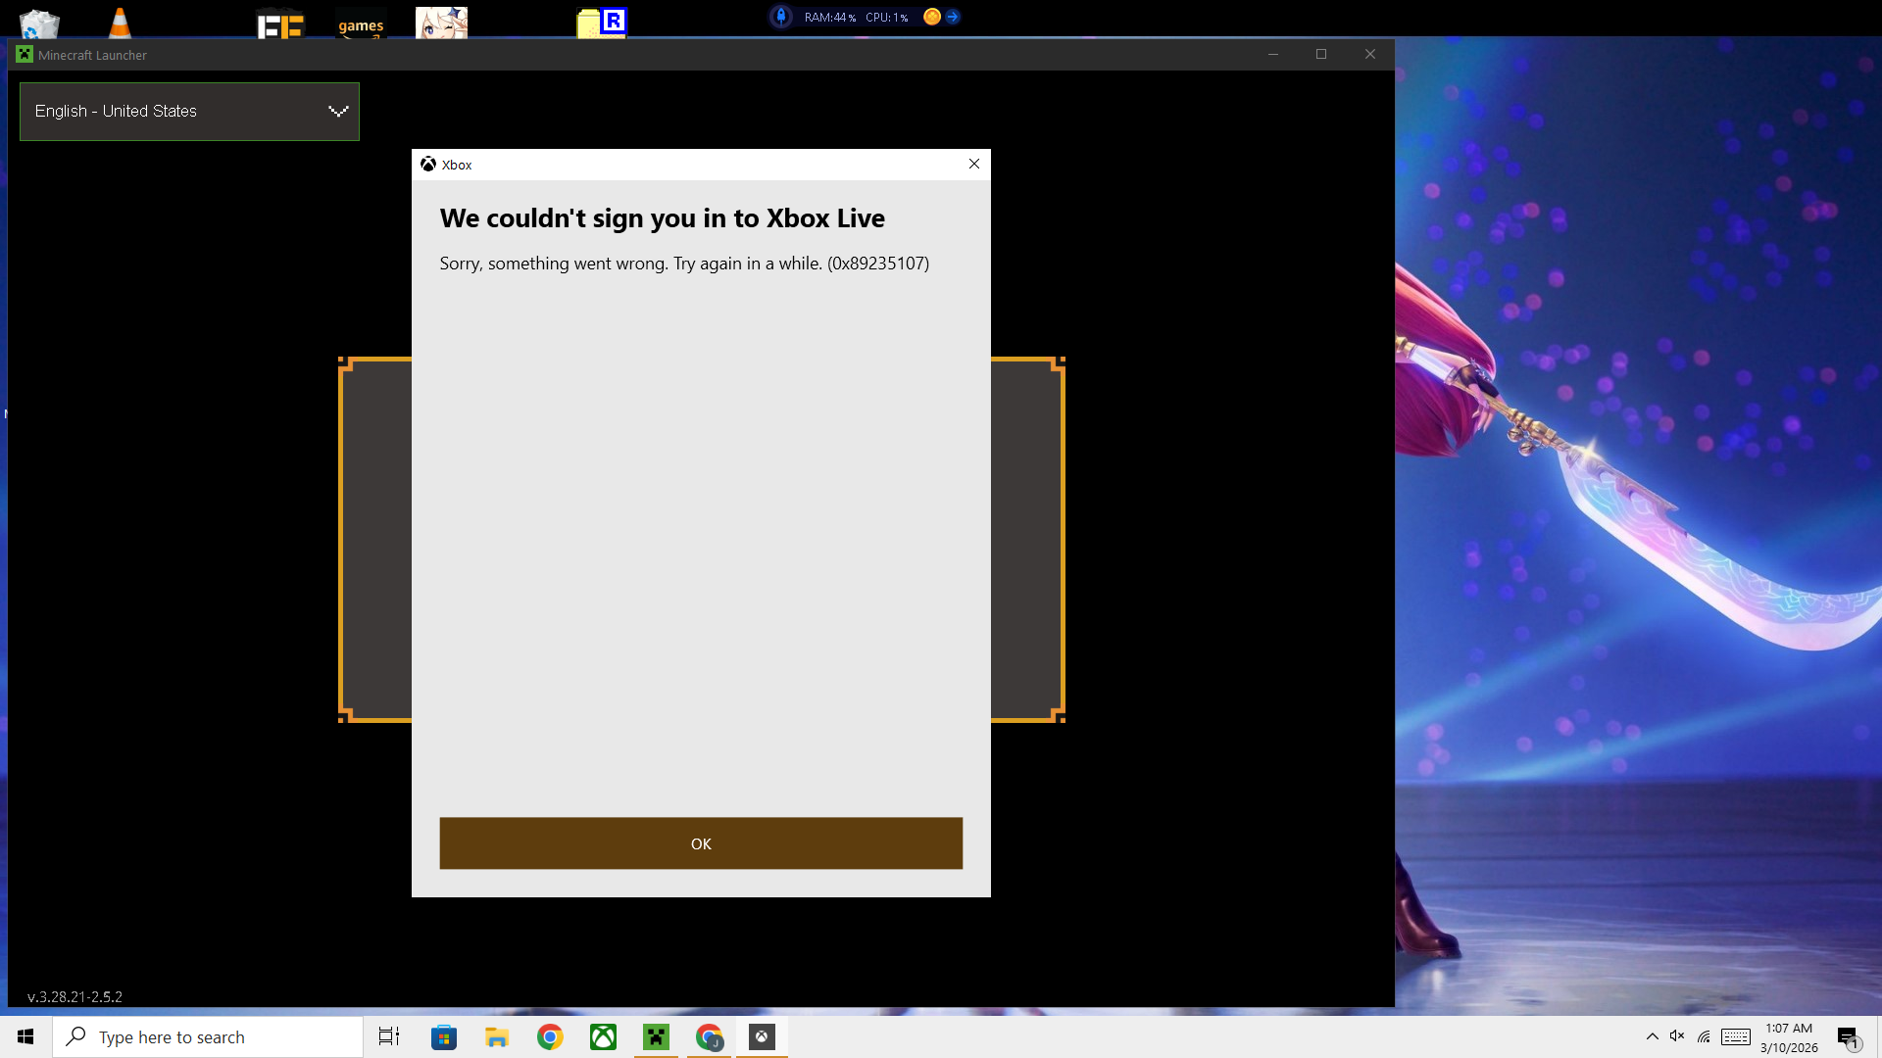Viewport: 1882px width, 1058px height.
Task: Show hidden system tray icons
Action: [x=1652, y=1036]
